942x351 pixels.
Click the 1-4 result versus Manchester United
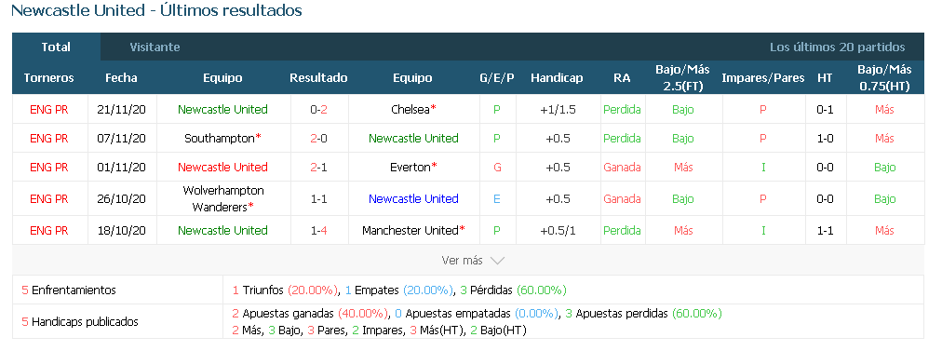[319, 230]
